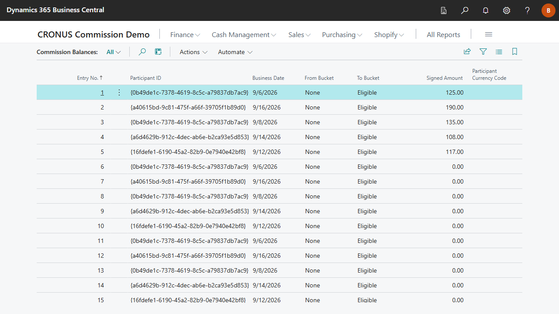
Task: Click the Tell Me search magnifier icon
Action: point(465,10)
